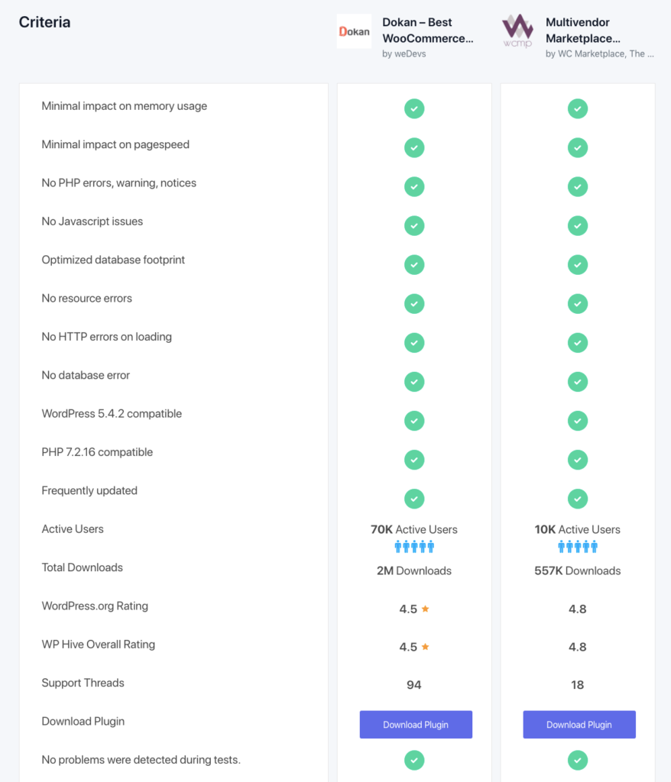The width and height of the screenshot is (671, 782).
Task: Click Multivendor WordPress.org rating 4.8
Action: (578, 609)
